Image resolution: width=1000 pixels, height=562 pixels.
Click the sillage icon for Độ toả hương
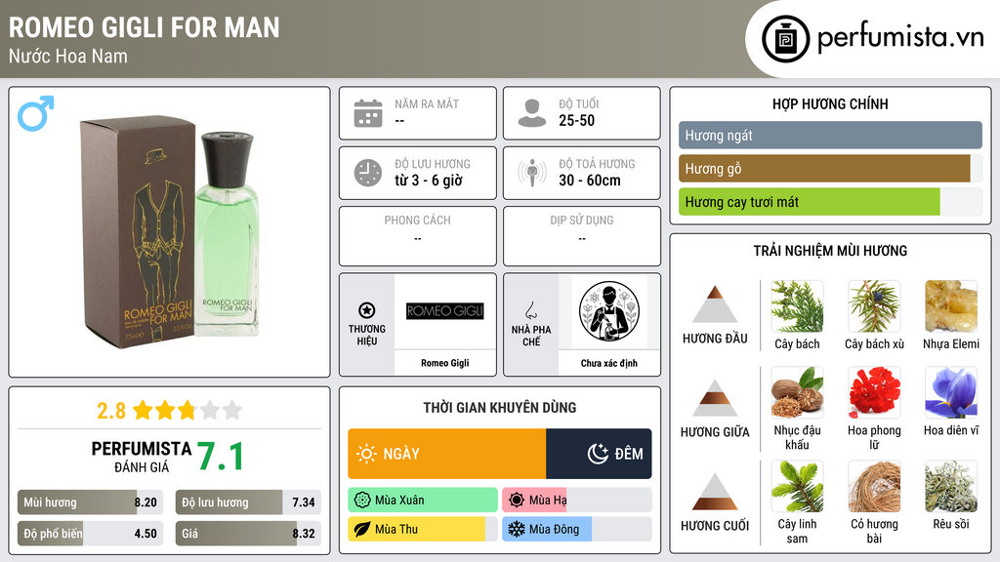[532, 173]
